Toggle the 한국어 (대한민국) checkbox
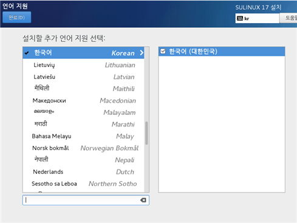 tap(163, 51)
